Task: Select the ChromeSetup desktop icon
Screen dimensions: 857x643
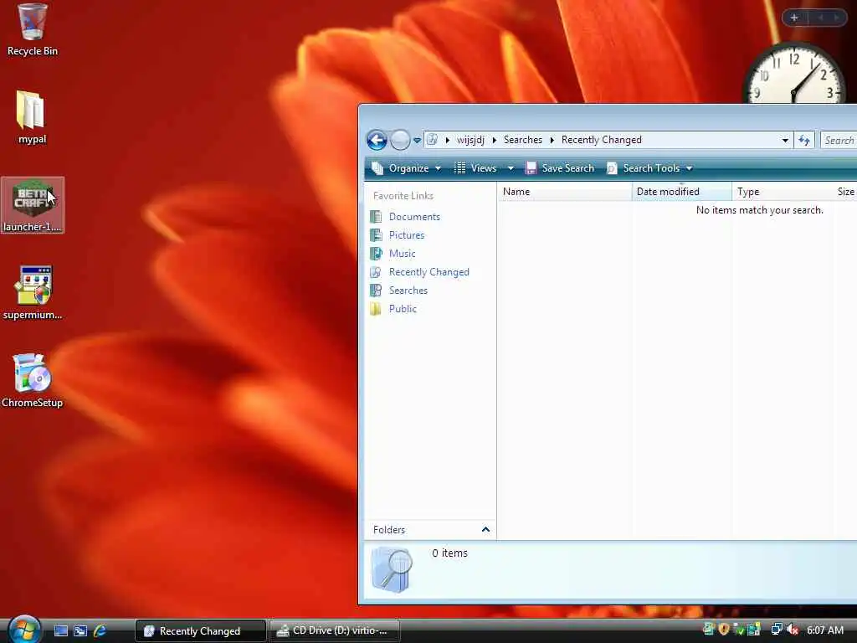Action: pyautogui.click(x=32, y=381)
